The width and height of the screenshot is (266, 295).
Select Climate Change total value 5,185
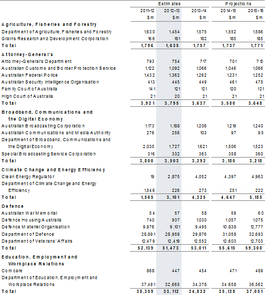click(x=255, y=197)
